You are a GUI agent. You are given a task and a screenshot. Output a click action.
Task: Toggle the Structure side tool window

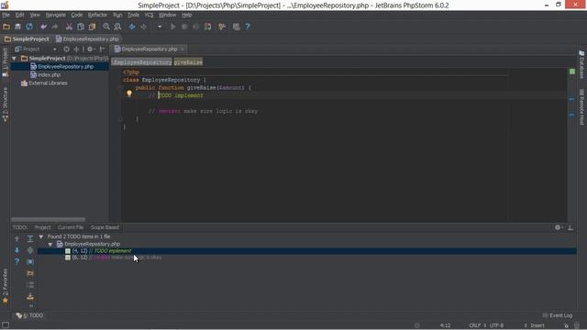[x=6, y=104]
